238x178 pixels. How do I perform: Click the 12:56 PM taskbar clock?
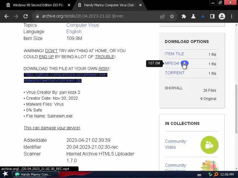click(227, 174)
